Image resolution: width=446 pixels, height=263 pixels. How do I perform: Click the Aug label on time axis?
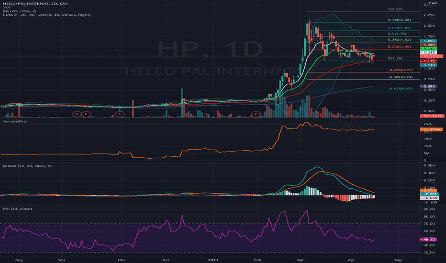[x=19, y=260]
